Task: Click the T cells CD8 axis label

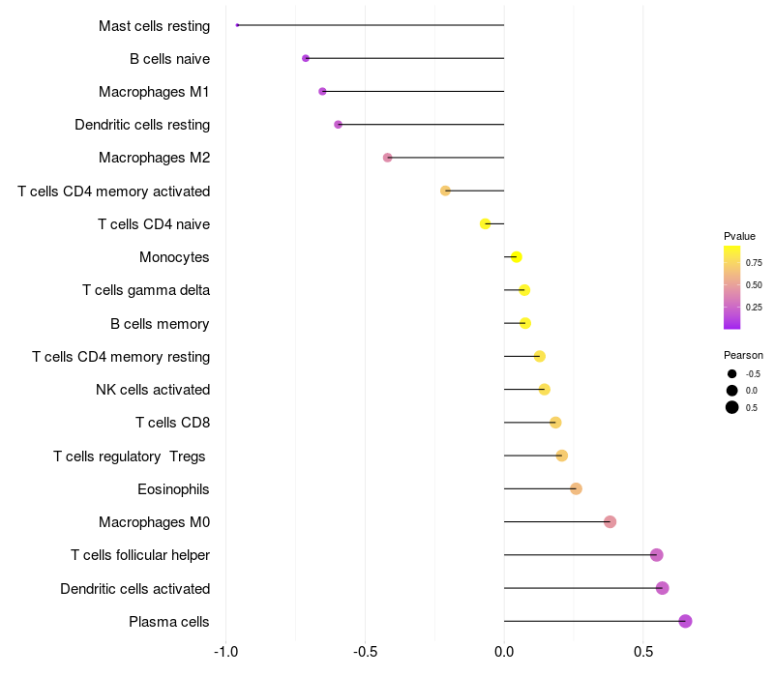Action: (x=172, y=423)
